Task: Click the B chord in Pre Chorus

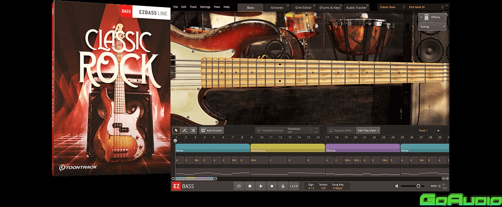Action: (x=316, y=160)
